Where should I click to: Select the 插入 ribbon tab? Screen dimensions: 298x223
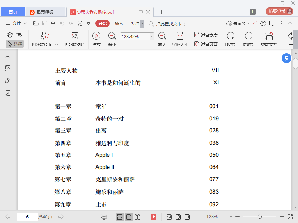119,23
